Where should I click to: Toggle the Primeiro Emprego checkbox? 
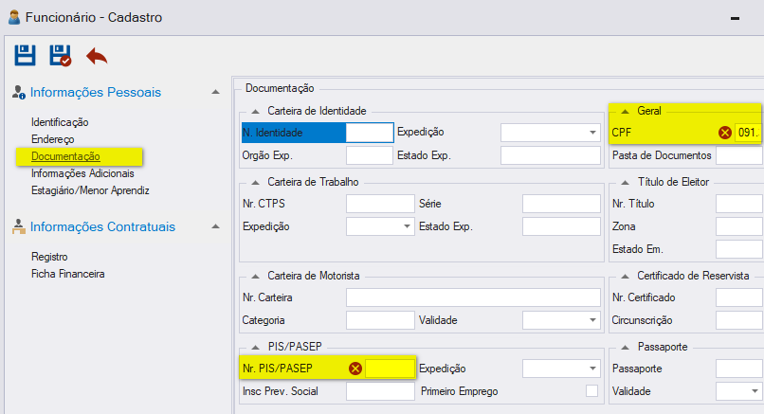click(592, 390)
